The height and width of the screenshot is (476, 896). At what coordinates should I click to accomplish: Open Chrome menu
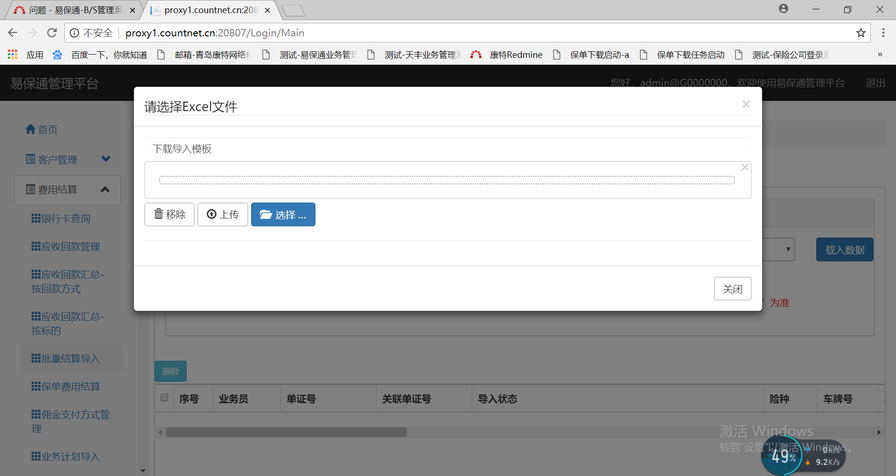tap(883, 33)
